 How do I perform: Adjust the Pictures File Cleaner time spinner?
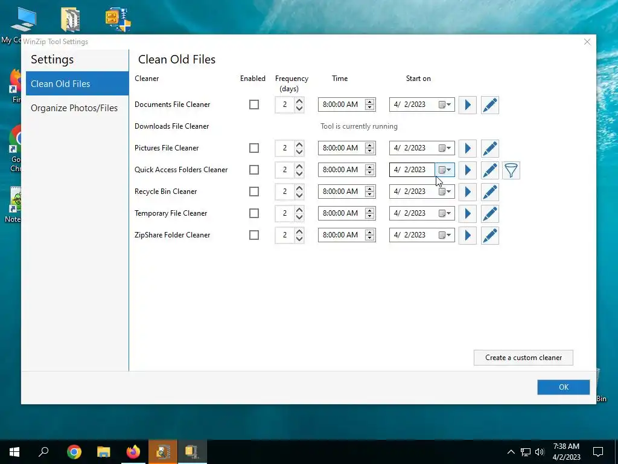tap(369, 148)
